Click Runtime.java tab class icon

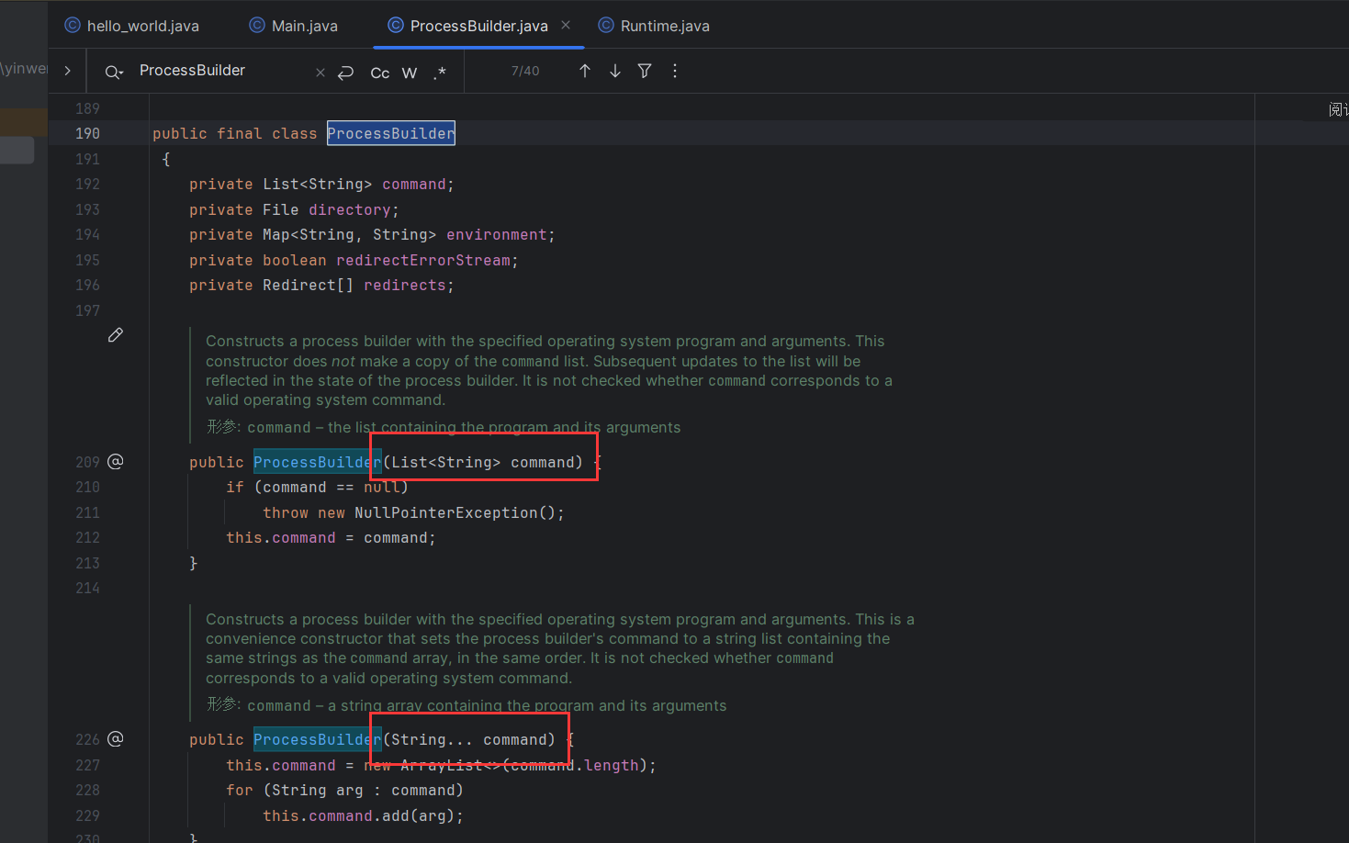[606, 26]
